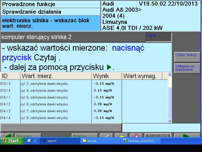
Task: Click komputer sterujący silnika 2 title
Action: pyautogui.click(x=36, y=37)
